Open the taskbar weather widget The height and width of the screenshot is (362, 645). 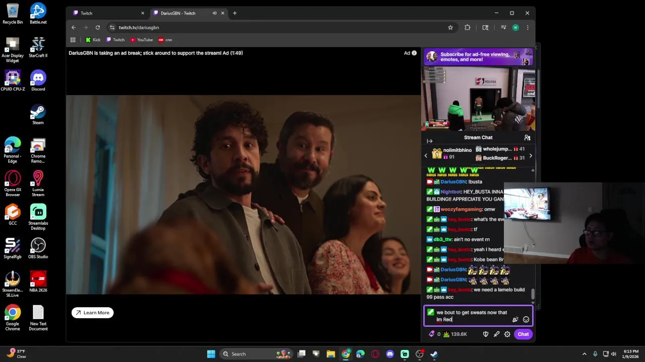pyautogui.click(x=17, y=354)
